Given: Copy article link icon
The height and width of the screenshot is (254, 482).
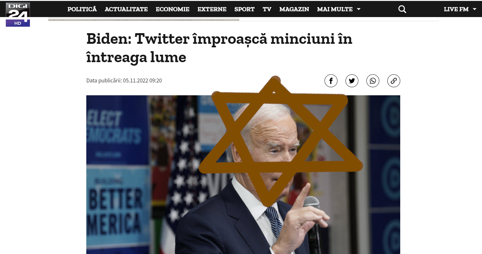Looking at the screenshot, I should (393, 81).
